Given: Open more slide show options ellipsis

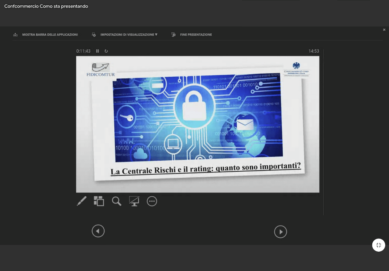Looking at the screenshot, I should pos(152,201).
